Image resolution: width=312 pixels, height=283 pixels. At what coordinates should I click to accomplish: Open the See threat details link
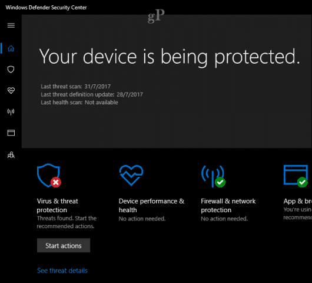pyautogui.click(x=62, y=271)
